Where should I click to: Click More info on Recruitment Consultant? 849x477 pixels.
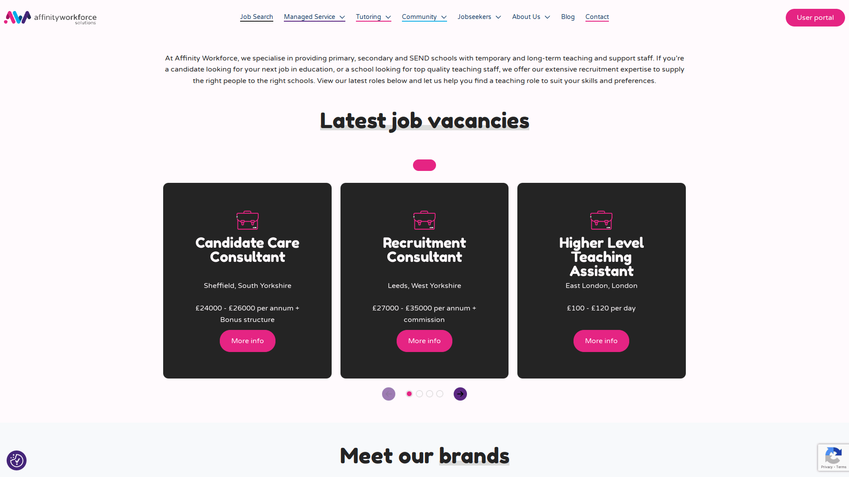pos(424,341)
